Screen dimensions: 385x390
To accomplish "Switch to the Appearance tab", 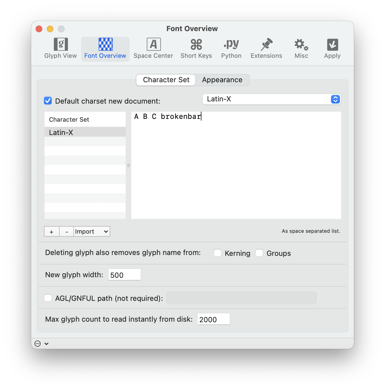I will [222, 80].
